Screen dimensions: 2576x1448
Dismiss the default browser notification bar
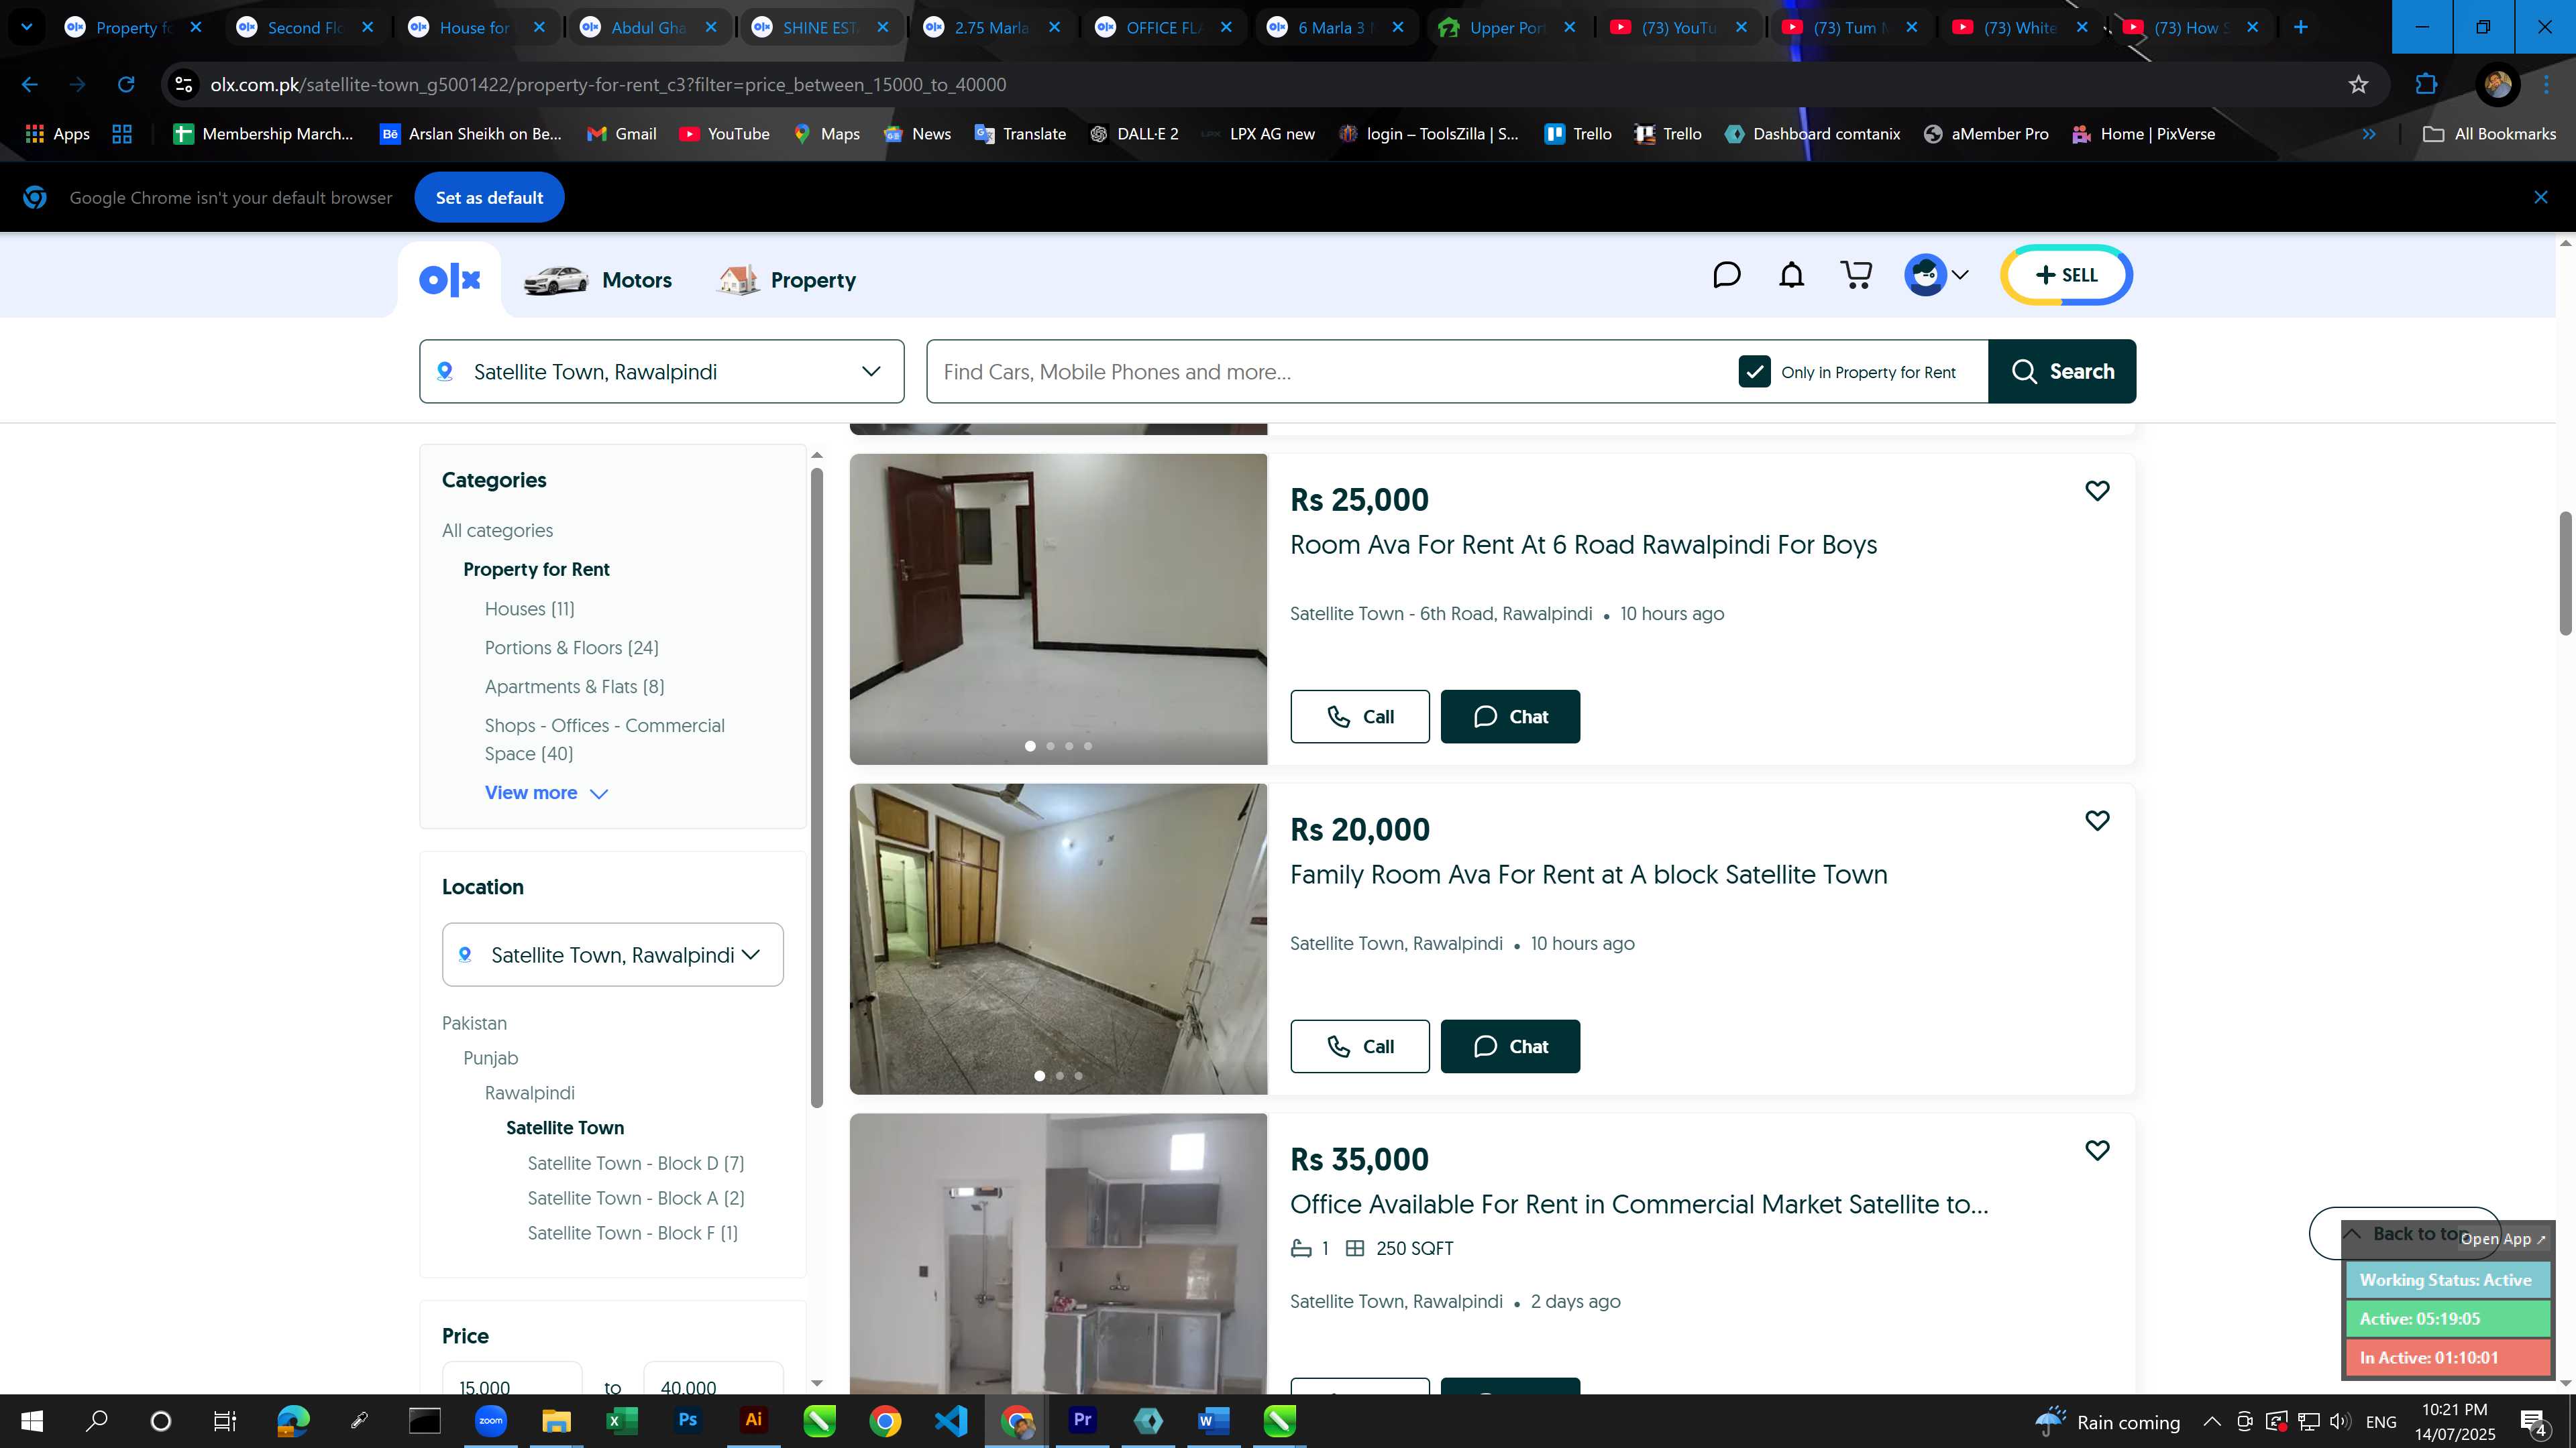click(x=2540, y=198)
